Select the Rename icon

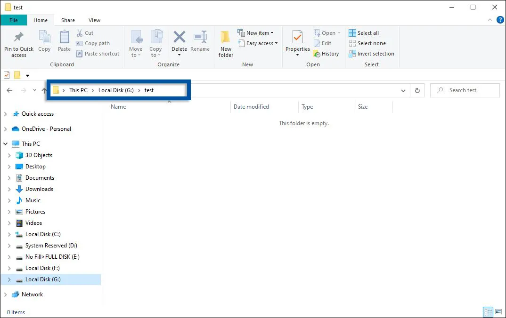[x=200, y=42]
